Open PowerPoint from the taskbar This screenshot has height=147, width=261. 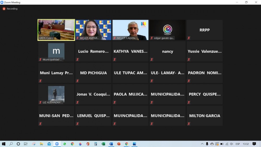click(119, 144)
